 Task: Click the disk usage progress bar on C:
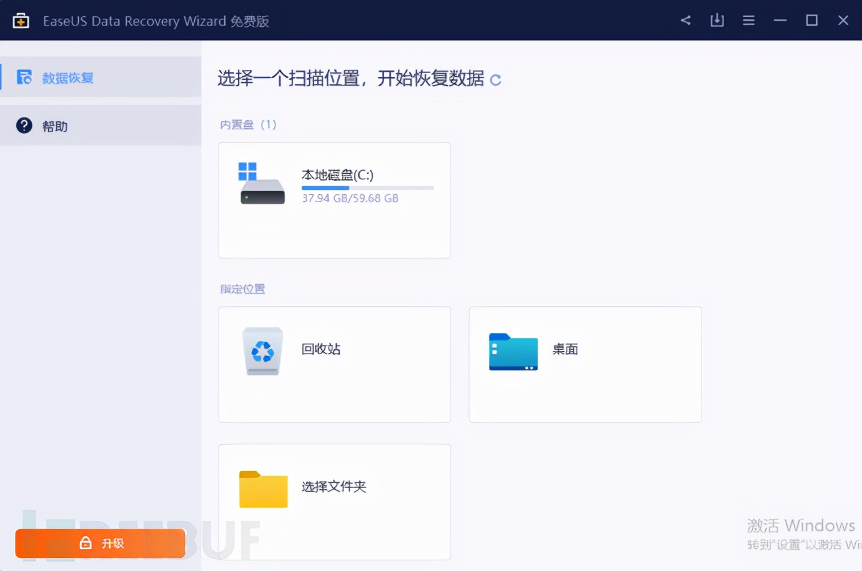coord(367,187)
